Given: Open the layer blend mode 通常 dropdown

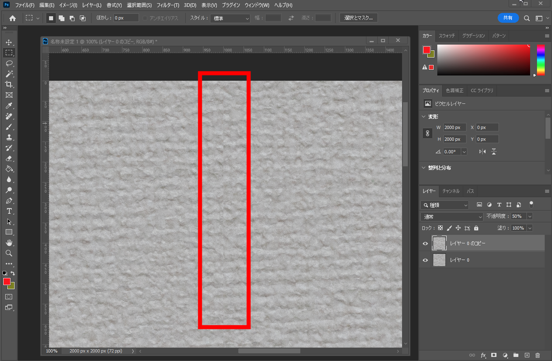Looking at the screenshot, I should [452, 217].
